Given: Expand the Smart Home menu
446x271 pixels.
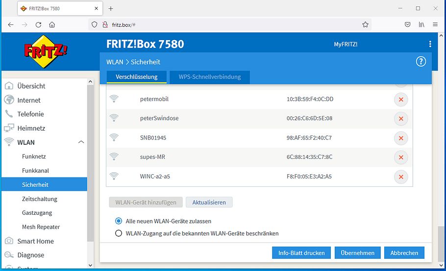Looking at the screenshot, I should point(35,241).
